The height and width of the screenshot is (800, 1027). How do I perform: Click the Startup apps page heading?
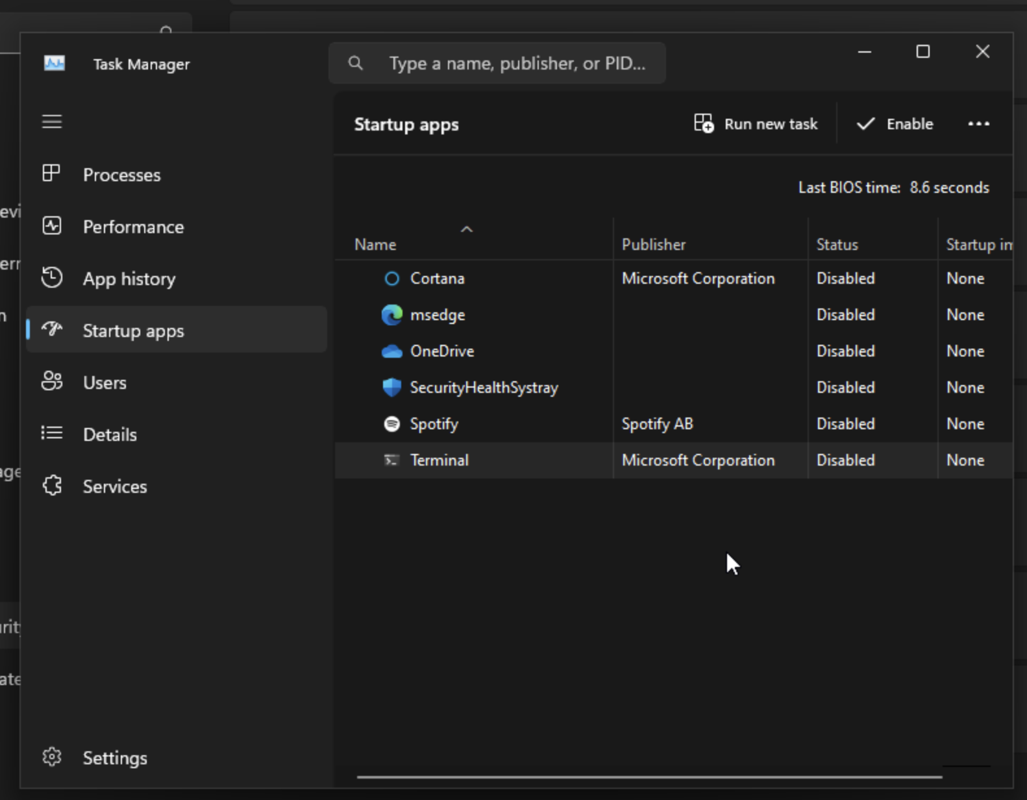click(406, 125)
